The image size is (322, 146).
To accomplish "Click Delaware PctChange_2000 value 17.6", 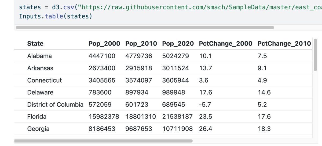I will tap(206, 92).
